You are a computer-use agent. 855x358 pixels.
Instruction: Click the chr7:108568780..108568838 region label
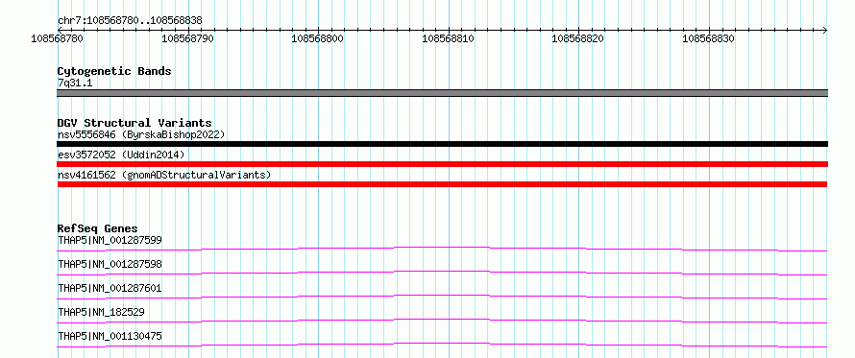click(130, 20)
